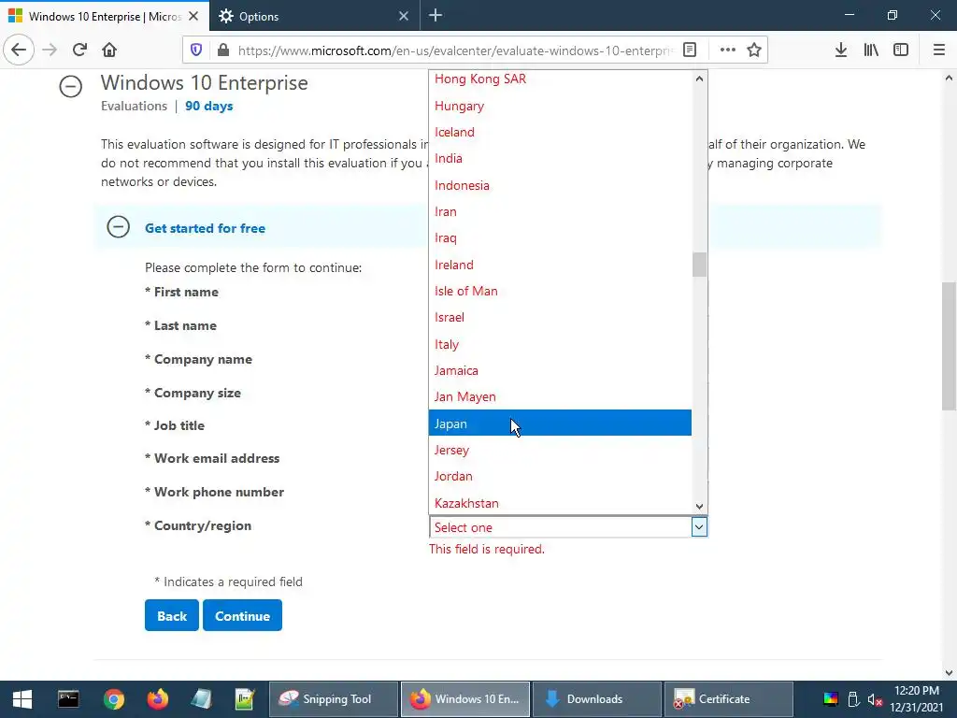Collapse the Get started for free section
The image size is (957, 718).
(x=119, y=227)
